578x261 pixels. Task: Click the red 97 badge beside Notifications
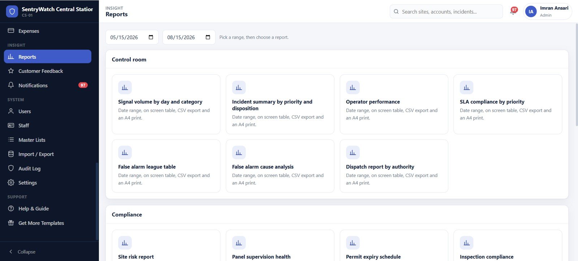[x=83, y=85]
